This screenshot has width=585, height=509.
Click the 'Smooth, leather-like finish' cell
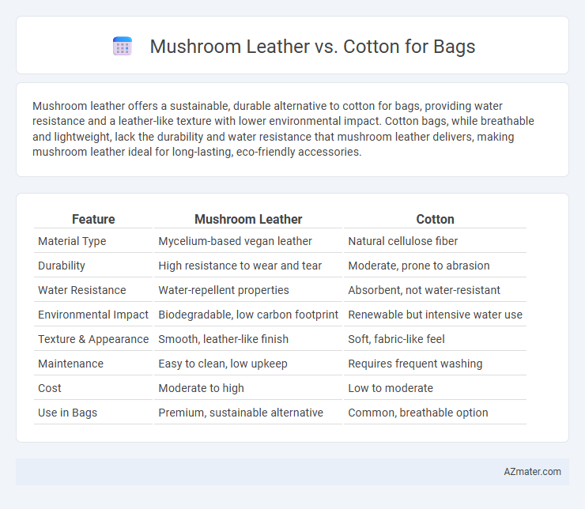click(x=224, y=339)
